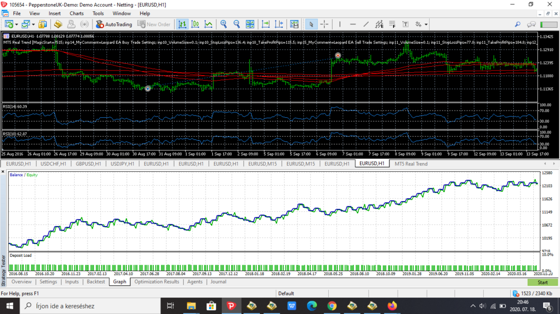
Task: Expand the Profiles dropdown arrow
Action: pyautogui.click(x=33, y=24)
